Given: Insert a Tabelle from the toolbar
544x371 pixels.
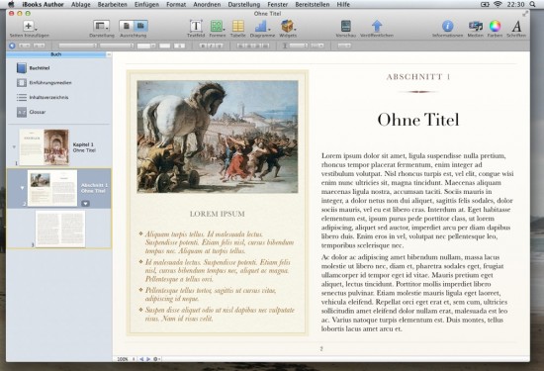Looking at the screenshot, I should 238,26.
